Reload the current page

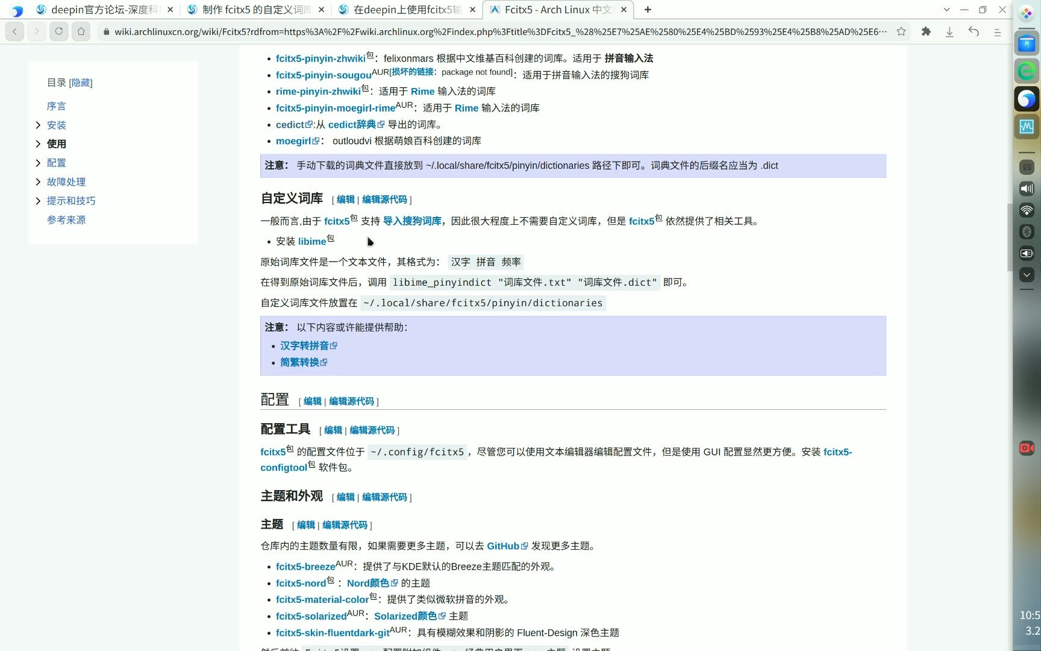tap(59, 31)
